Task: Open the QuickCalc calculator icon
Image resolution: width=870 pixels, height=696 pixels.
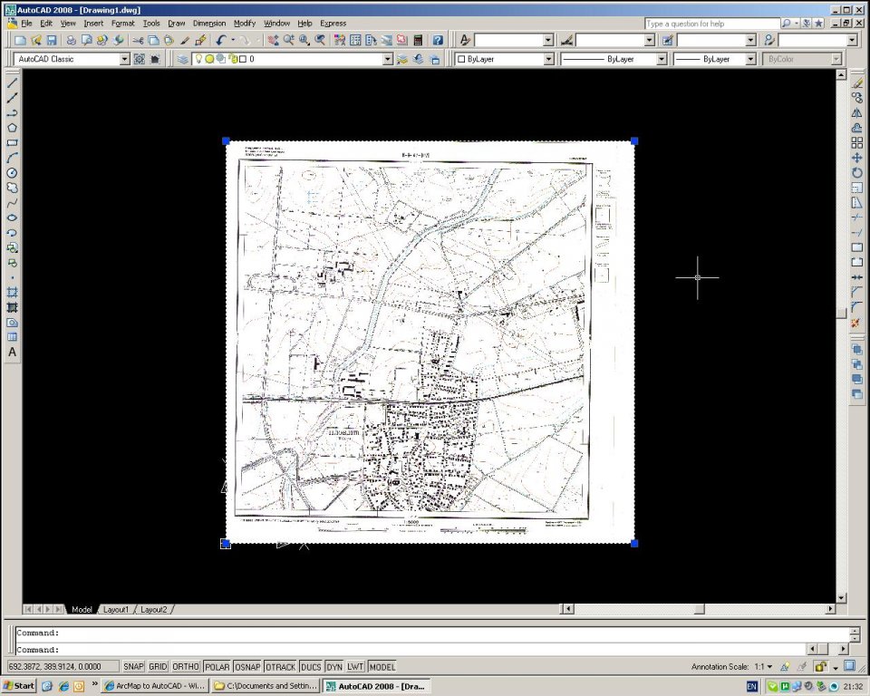Action: (418, 41)
